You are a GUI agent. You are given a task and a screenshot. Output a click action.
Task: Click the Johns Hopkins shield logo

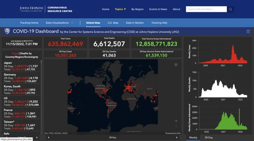[x=7, y=31]
